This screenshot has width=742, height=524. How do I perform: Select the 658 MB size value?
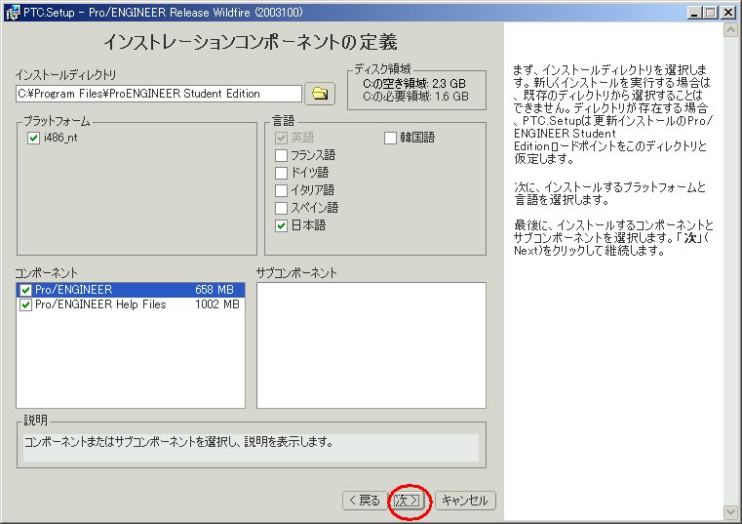pos(215,290)
